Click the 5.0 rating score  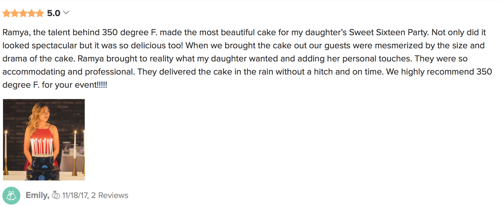(54, 13)
